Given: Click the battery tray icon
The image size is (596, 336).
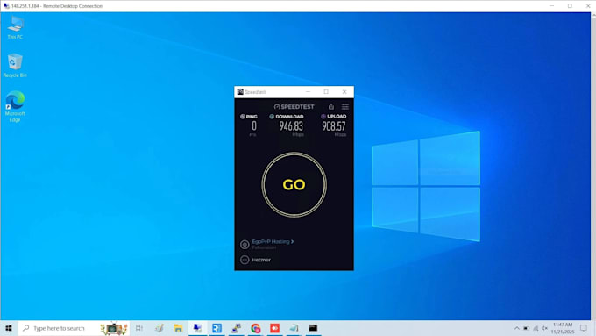Looking at the screenshot, I should [527, 328].
